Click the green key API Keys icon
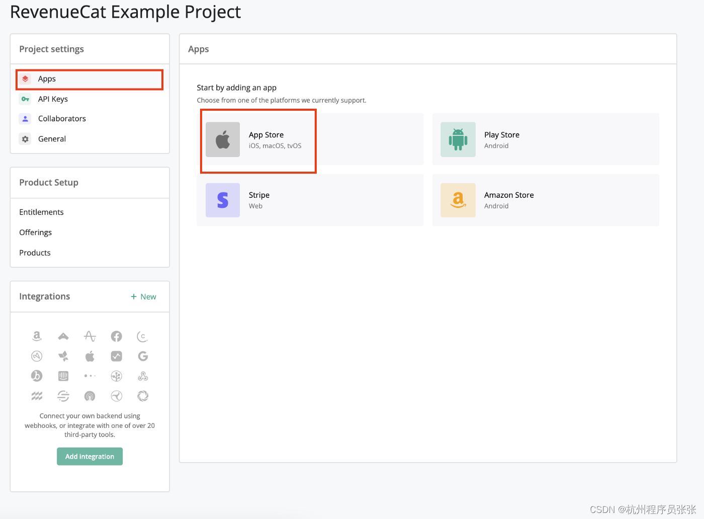This screenshot has height=519, width=704. (x=25, y=99)
